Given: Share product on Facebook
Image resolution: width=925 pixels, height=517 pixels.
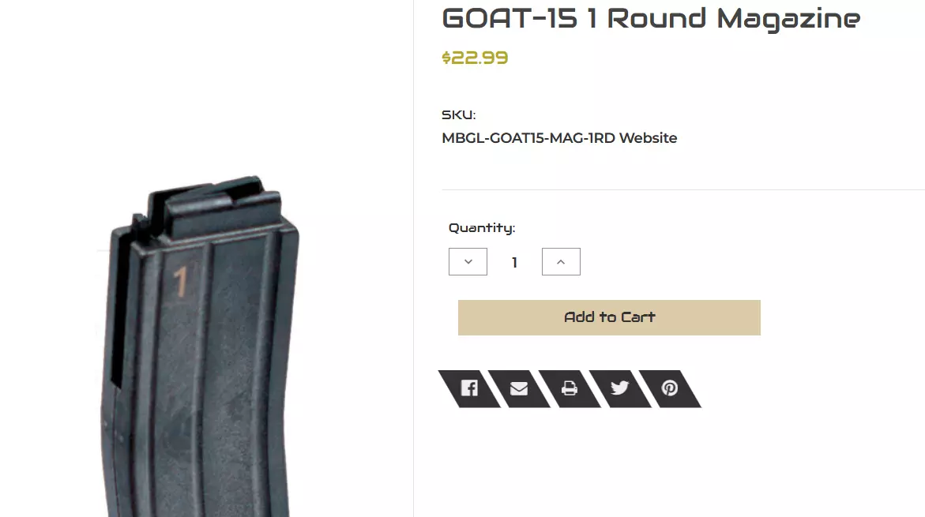Looking at the screenshot, I should point(469,388).
